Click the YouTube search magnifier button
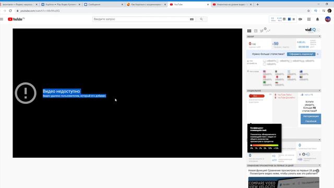334x188 pixels. pos(201,19)
